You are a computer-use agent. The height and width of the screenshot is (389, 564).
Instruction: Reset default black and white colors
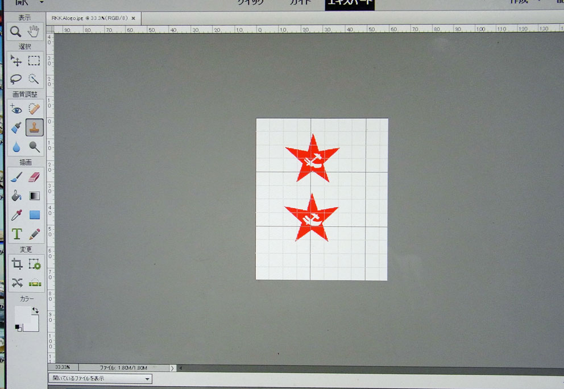(x=18, y=328)
